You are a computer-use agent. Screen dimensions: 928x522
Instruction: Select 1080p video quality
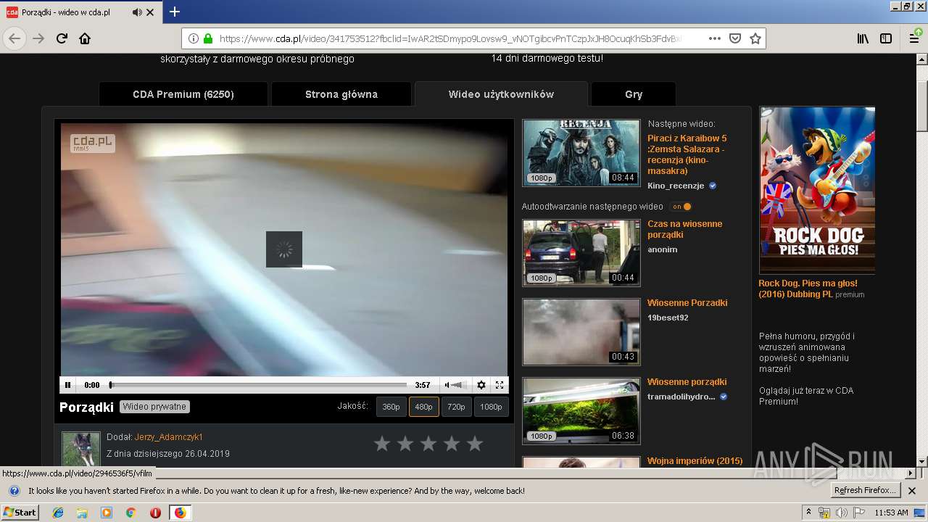click(x=491, y=407)
